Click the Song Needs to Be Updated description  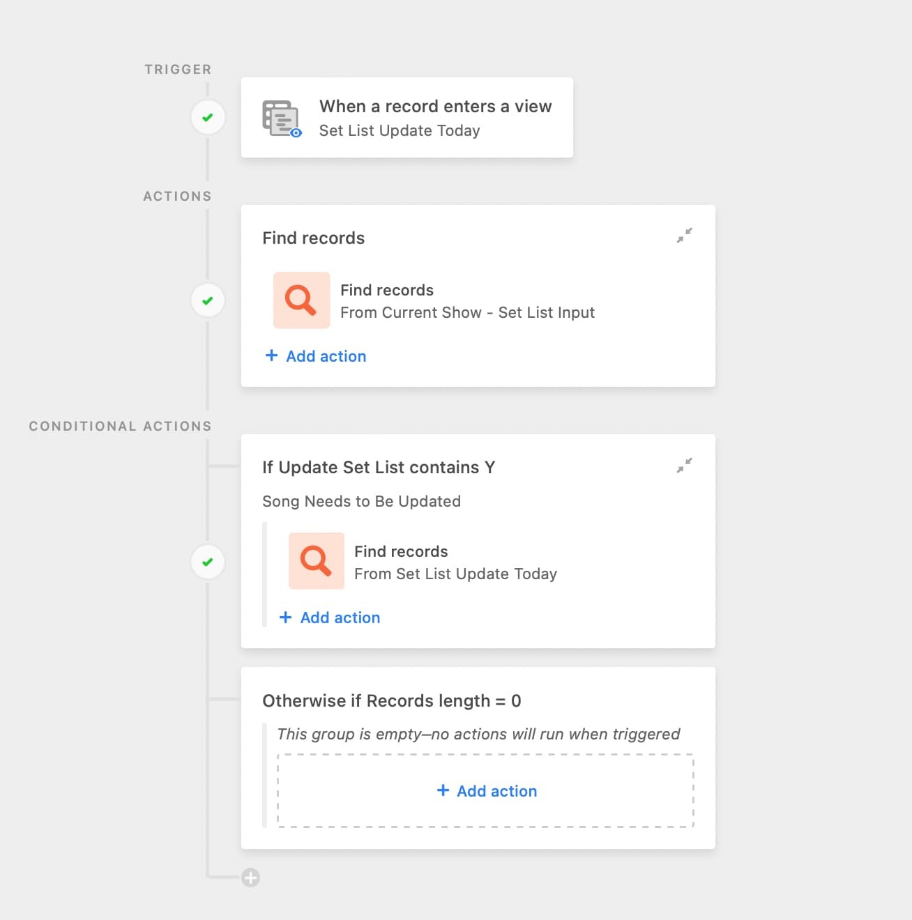coord(361,501)
